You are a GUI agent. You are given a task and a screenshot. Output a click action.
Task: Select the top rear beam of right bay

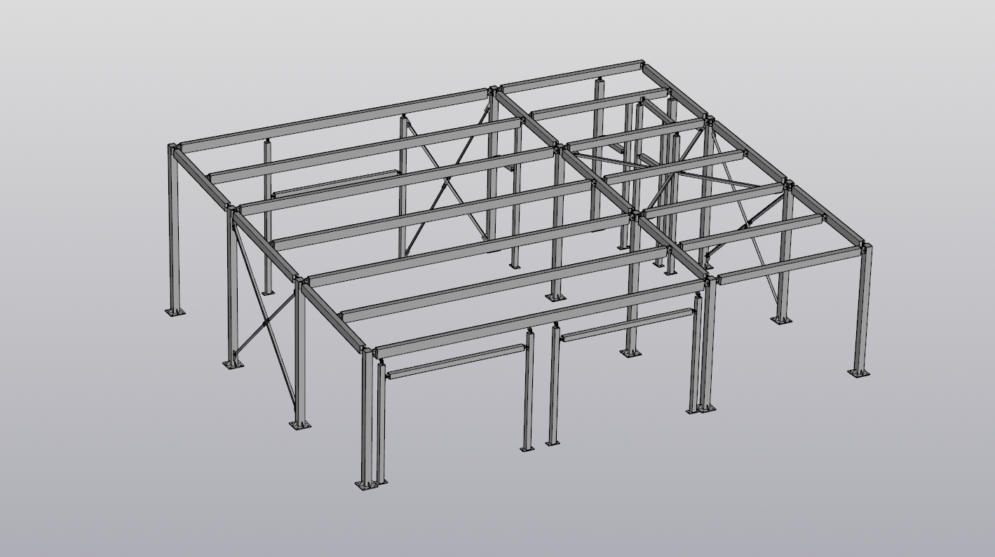571,76
